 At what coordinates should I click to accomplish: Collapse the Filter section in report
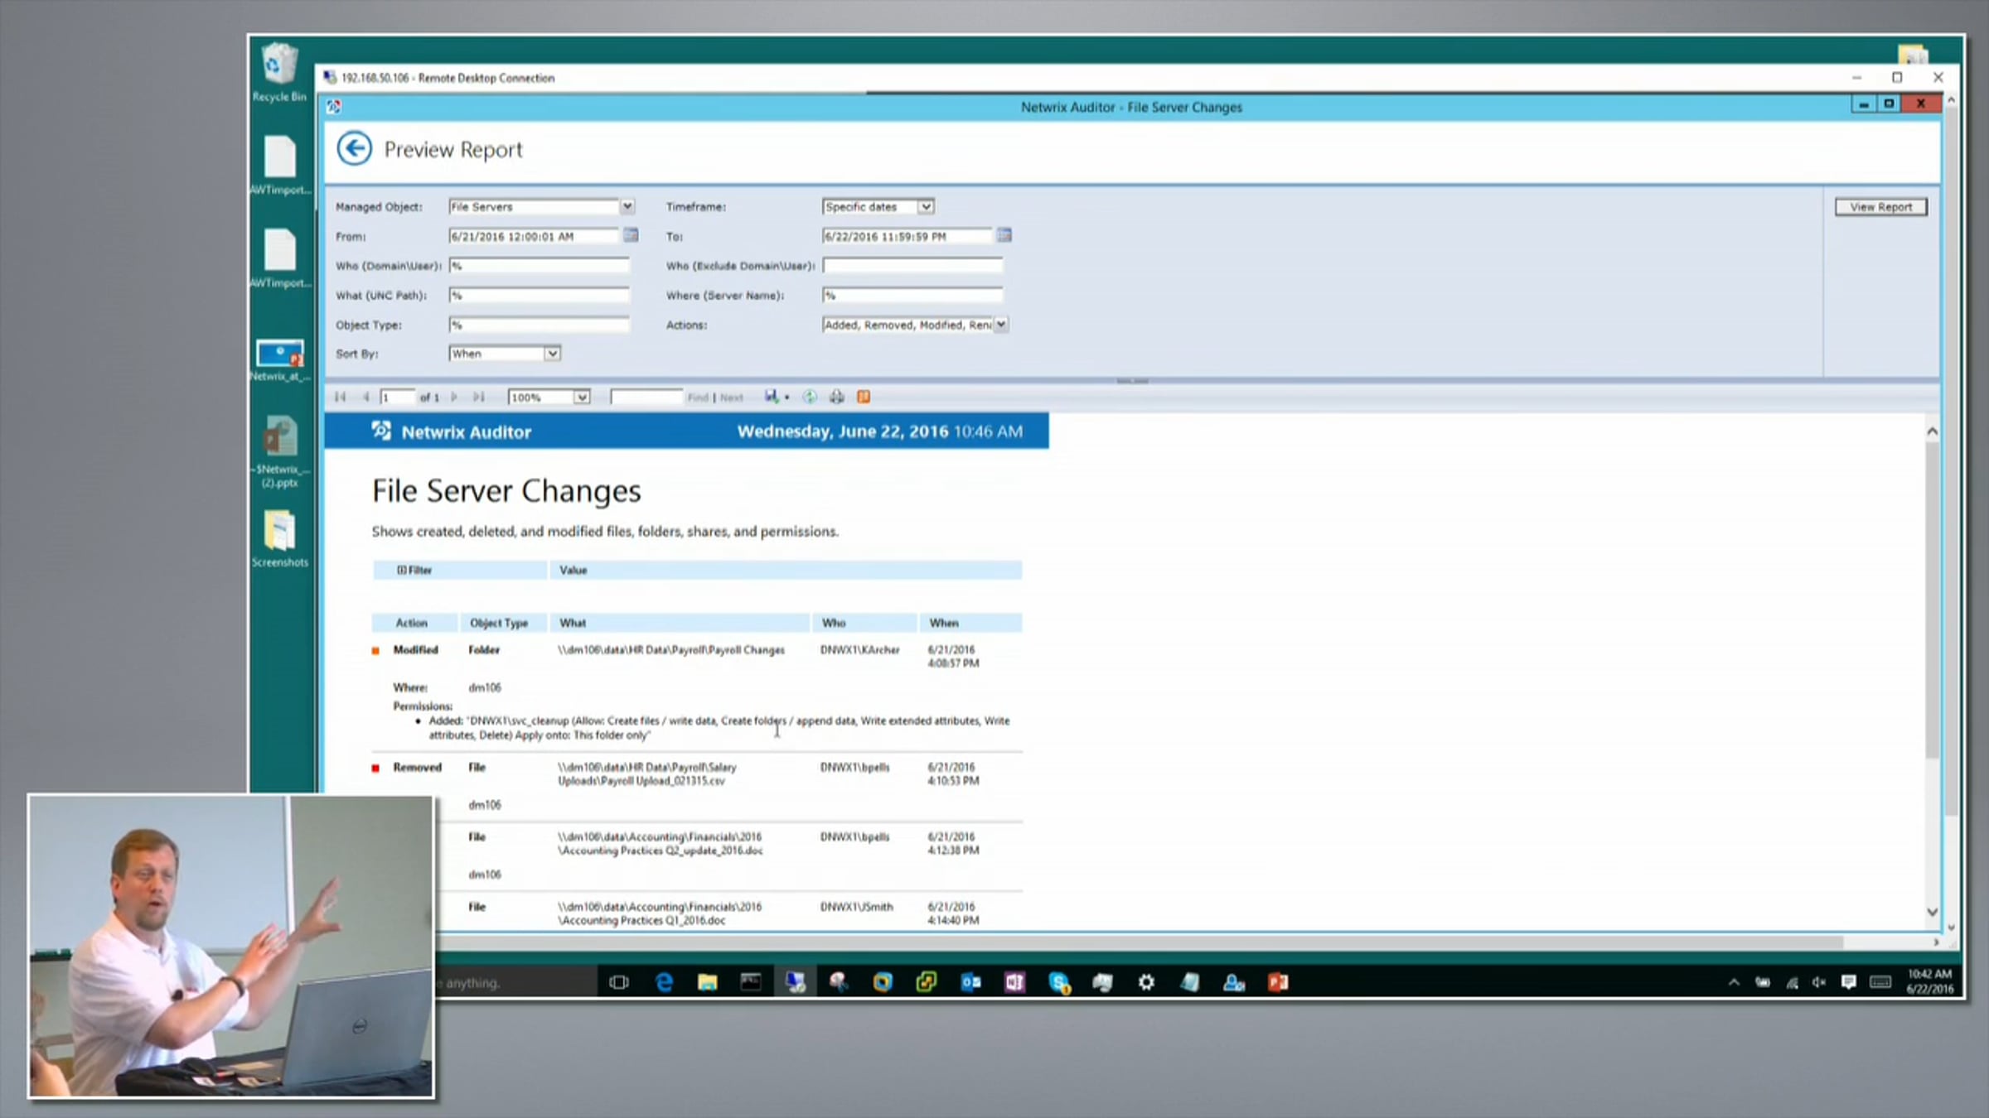(402, 570)
